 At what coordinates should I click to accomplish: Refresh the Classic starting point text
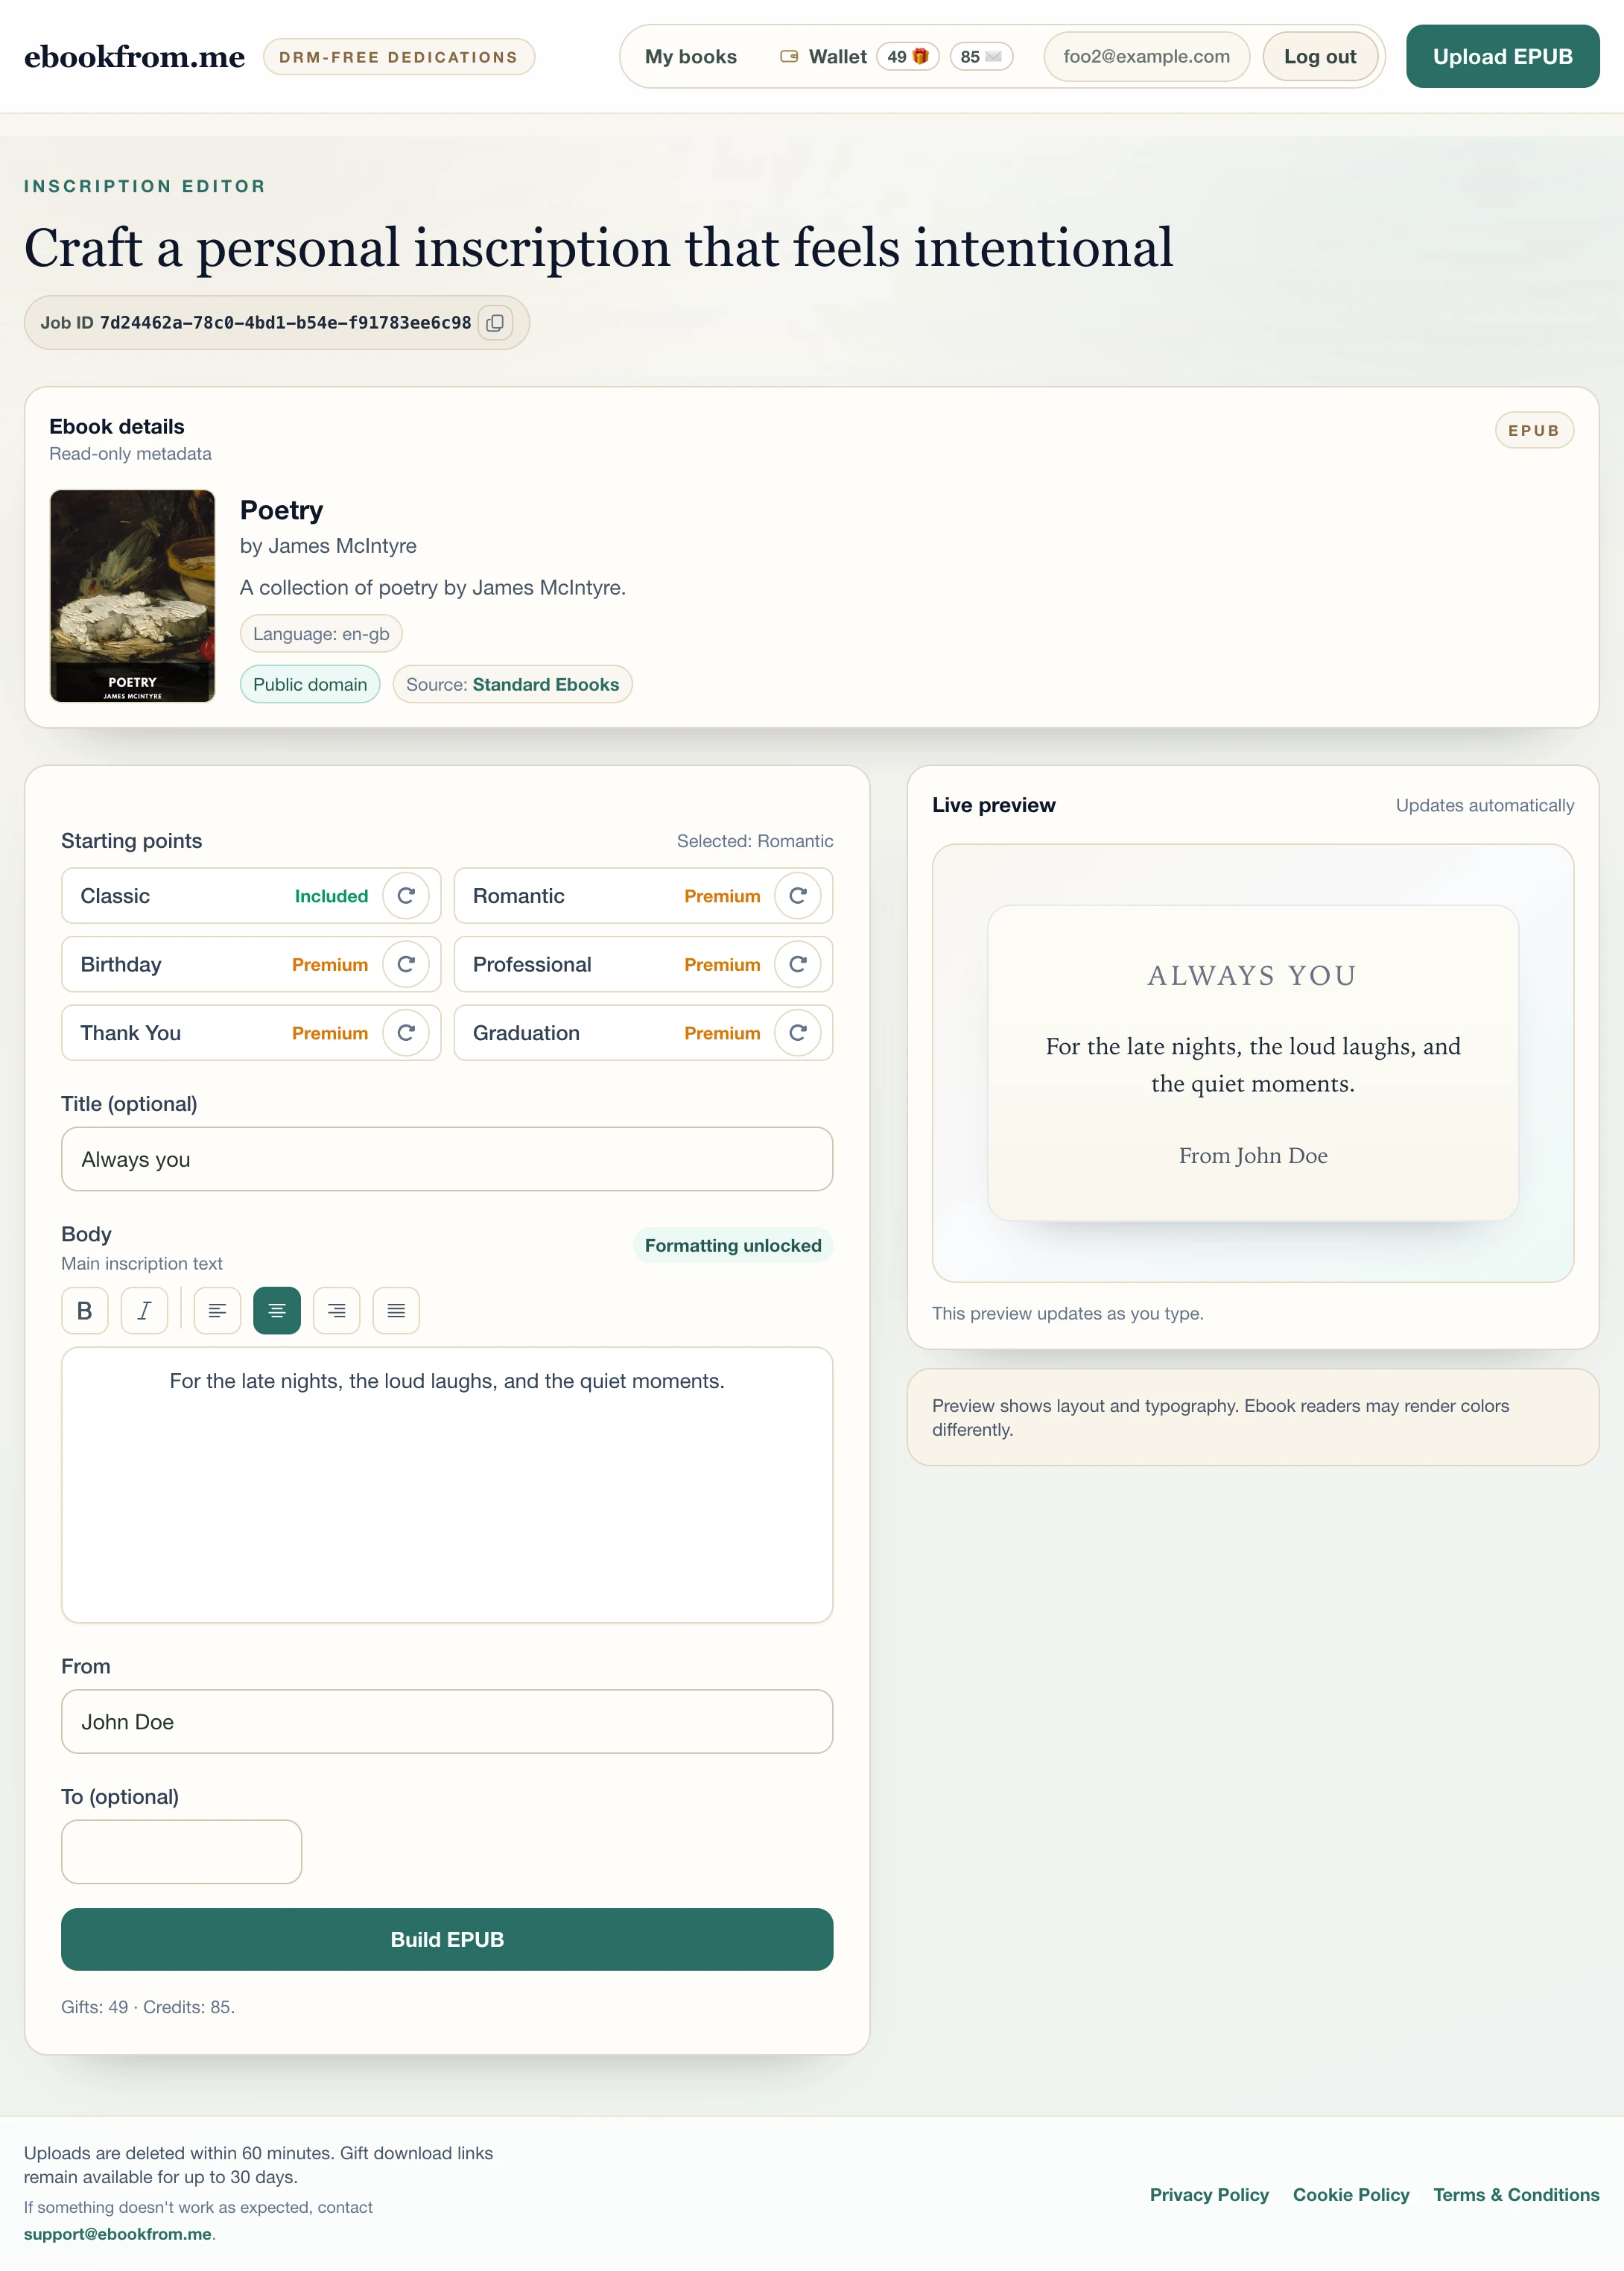[x=406, y=896]
